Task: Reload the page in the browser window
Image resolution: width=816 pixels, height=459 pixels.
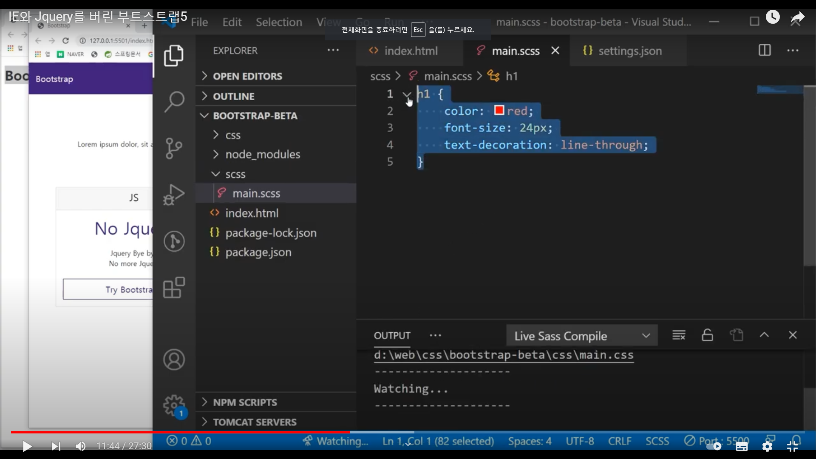Action: (65, 40)
